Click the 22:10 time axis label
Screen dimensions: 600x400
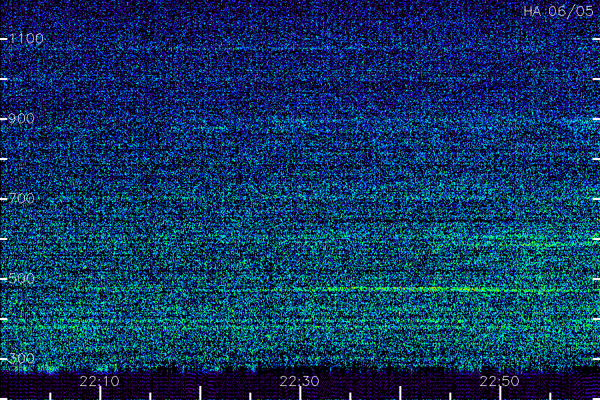99,381
